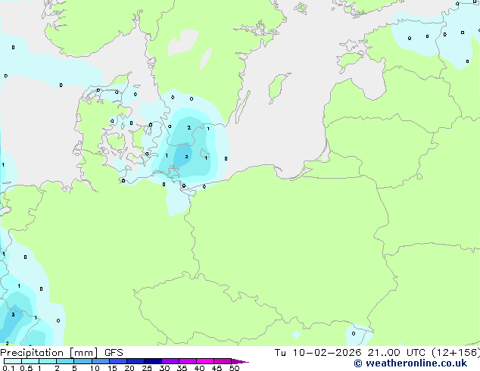Click the "21..00 UTC" time text
The height and width of the screenshot is (371, 480).
(396, 353)
